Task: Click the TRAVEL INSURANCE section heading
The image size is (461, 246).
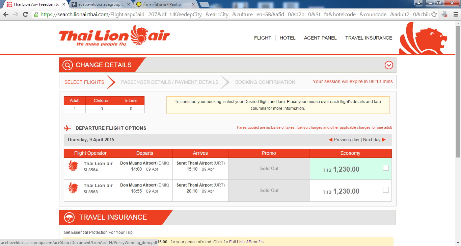Action: [113, 217]
